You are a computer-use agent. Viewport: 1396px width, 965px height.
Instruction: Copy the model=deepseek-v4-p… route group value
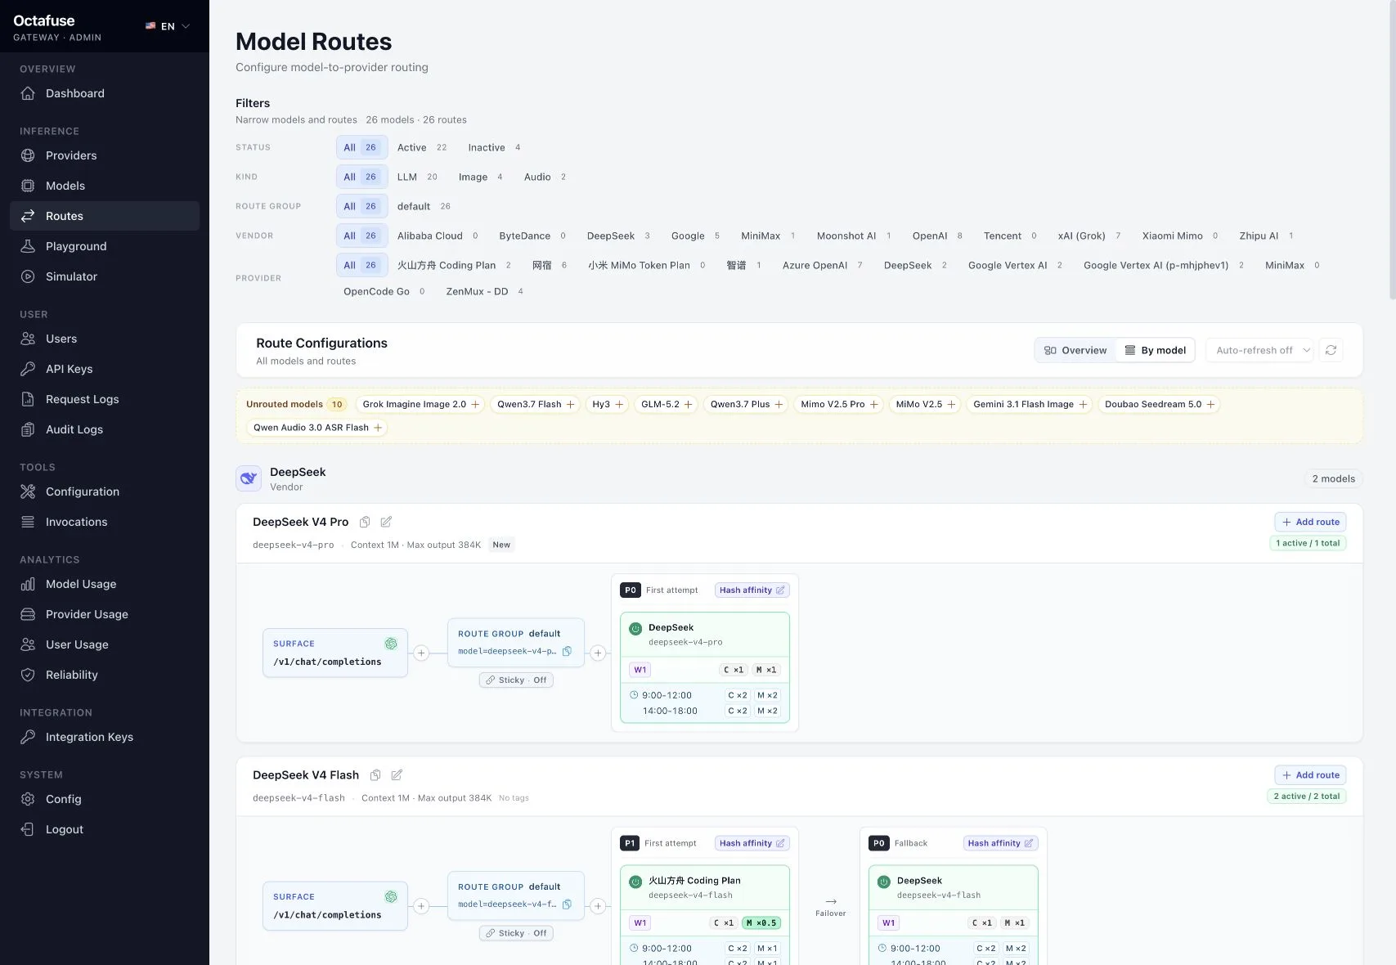click(x=567, y=651)
